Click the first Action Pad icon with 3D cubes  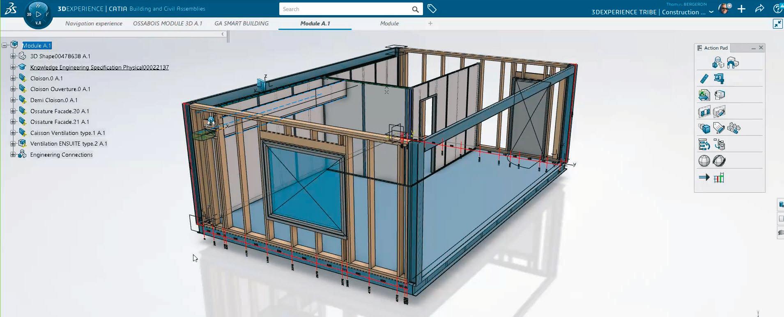pos(718,63)
